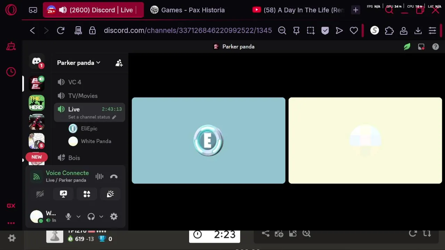This screenshot has width=445, height=250.
Task: Open browser sidebar settings gear
Action: tap(12, 238)
